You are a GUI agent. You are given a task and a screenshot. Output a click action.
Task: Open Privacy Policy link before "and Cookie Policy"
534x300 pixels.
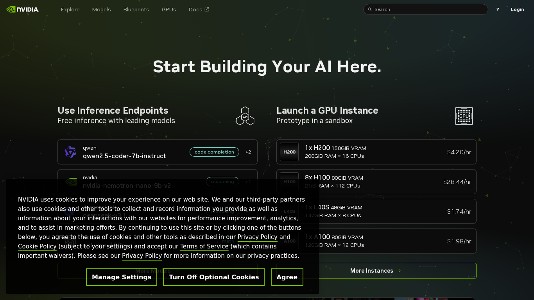click(x=258, y=237)
